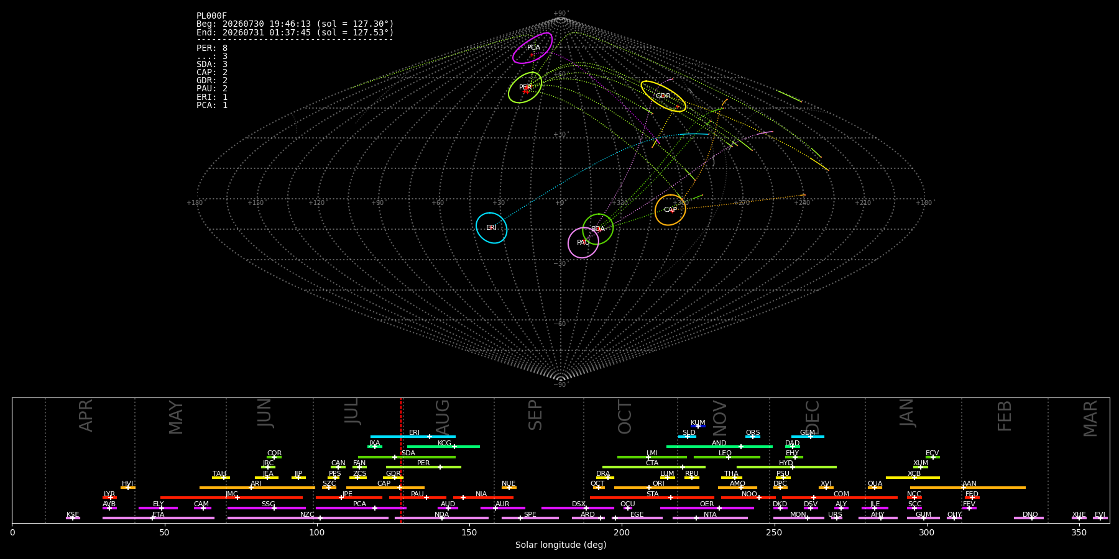This screenshot has height=559, width=1119.
Task: Click the NIA shower bar in timeline
Action: (483, 498)
